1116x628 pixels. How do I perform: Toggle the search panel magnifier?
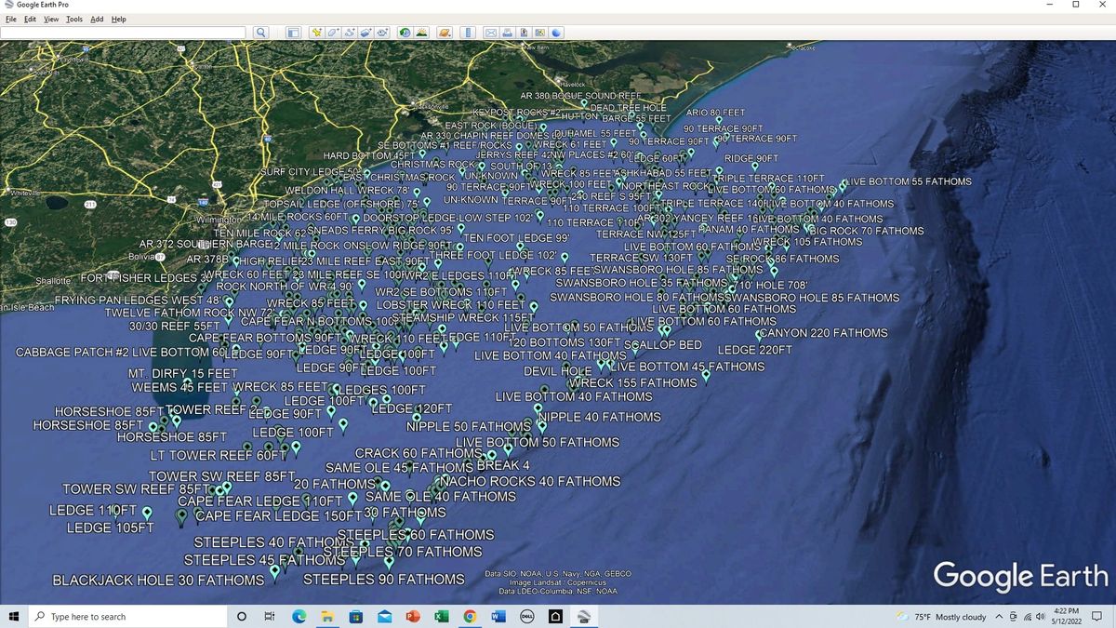coord(260,33)
